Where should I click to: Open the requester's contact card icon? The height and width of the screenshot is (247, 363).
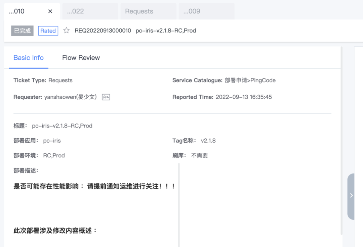pyautogui.click(x=106, y=97)
